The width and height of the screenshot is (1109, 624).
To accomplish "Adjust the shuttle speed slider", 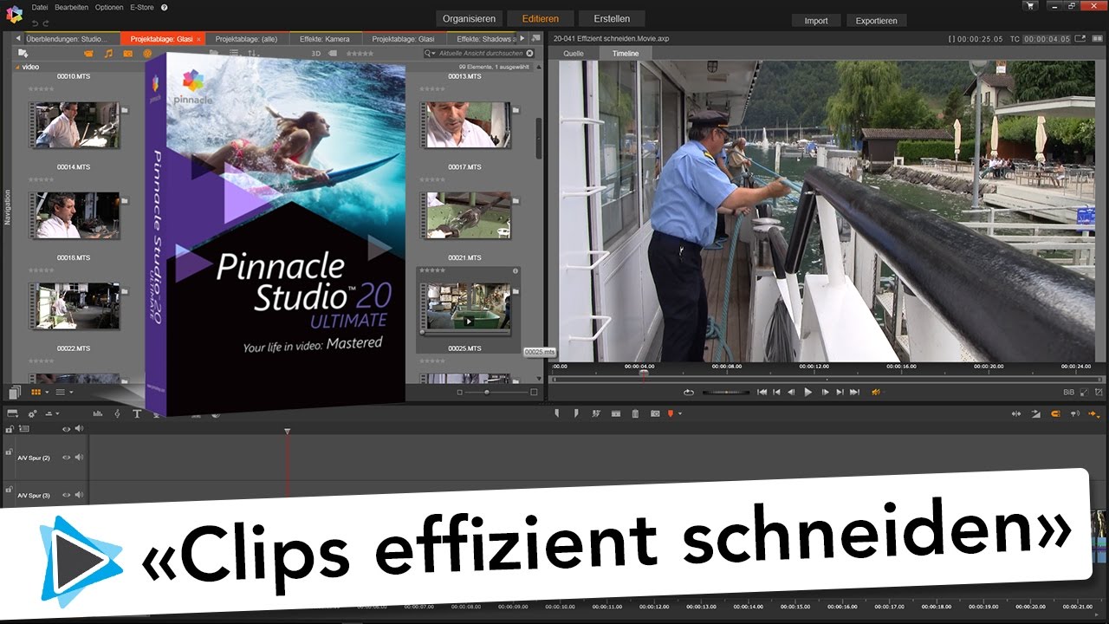I will 726,393.
